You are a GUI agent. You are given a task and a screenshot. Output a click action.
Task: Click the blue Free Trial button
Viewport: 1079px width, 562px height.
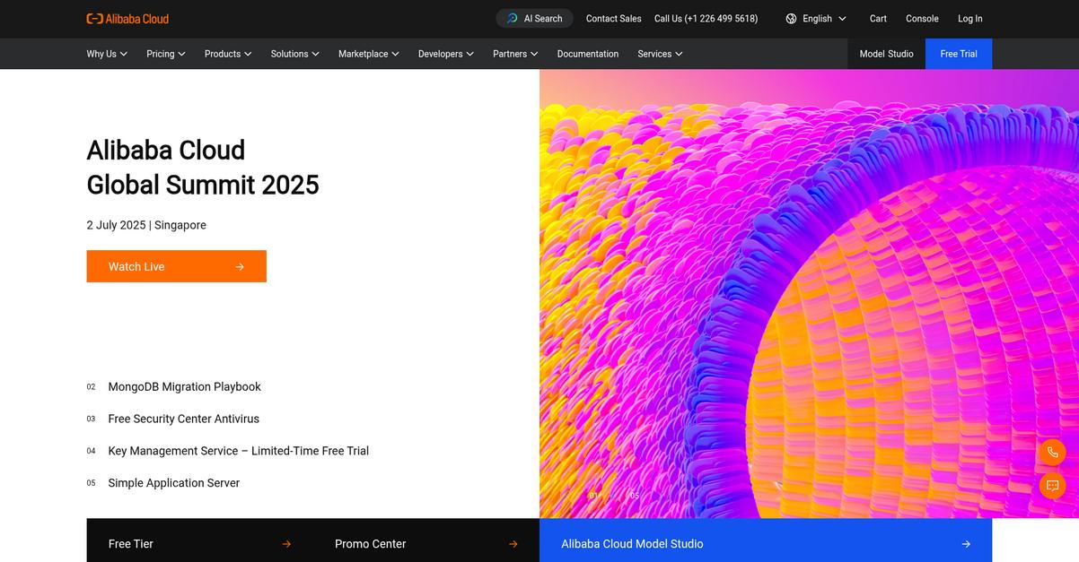click(x=959, y=54)
